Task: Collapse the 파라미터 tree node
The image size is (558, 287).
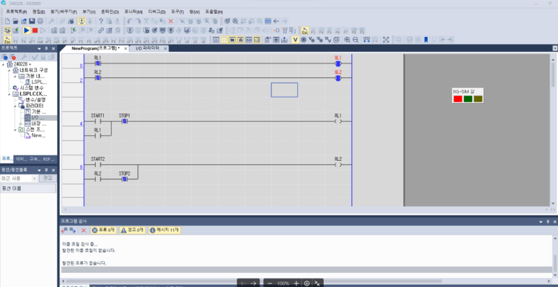Action: click(x=15, y=106)
